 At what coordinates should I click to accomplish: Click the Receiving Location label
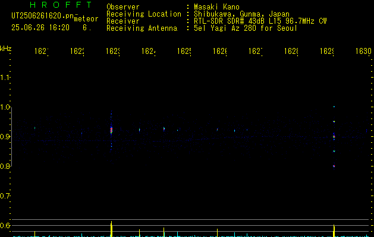click(144, 14)
